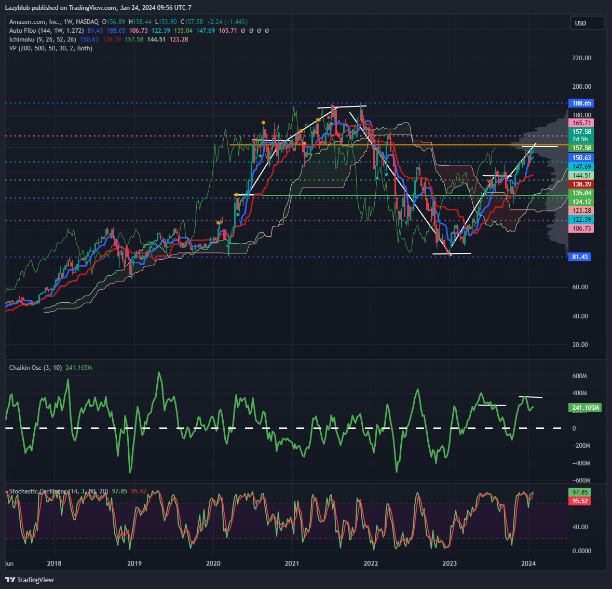Select the VP (200, 500, 50, 30, 2, Both) legend

click(51, 48)
